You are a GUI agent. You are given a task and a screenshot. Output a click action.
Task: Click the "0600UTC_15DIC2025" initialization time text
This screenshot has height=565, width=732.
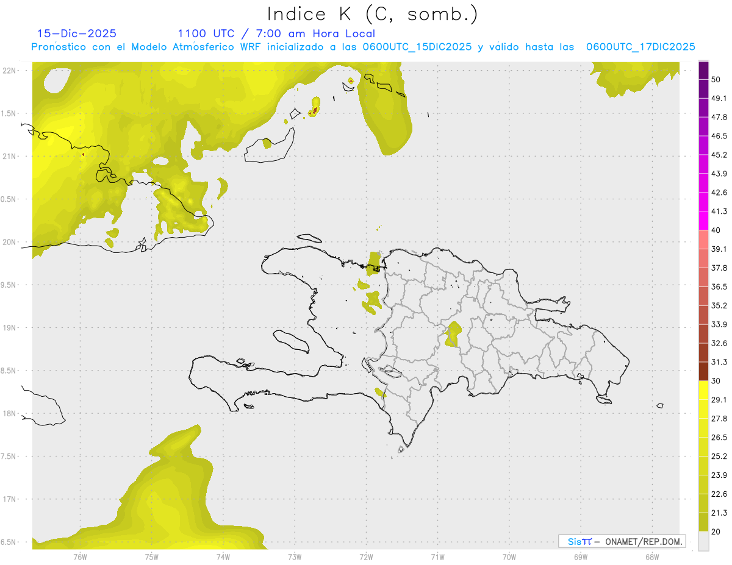coord(417,47)
